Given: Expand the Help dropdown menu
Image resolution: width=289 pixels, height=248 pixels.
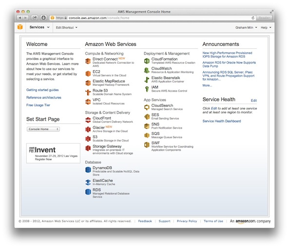Looking at the screenshot, I should pyautogui.click(x=266, y=27).
